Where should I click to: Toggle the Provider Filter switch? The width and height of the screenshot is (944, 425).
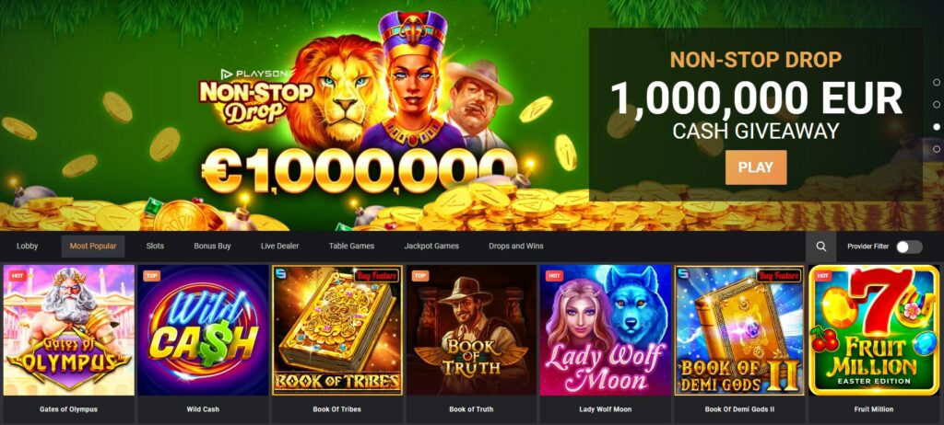909,247
